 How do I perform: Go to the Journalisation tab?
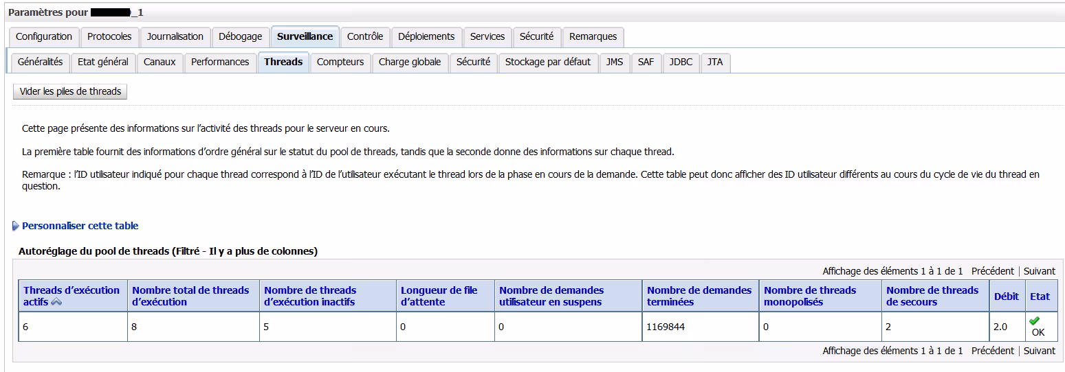pyautogui.click(x=175, y=37)
